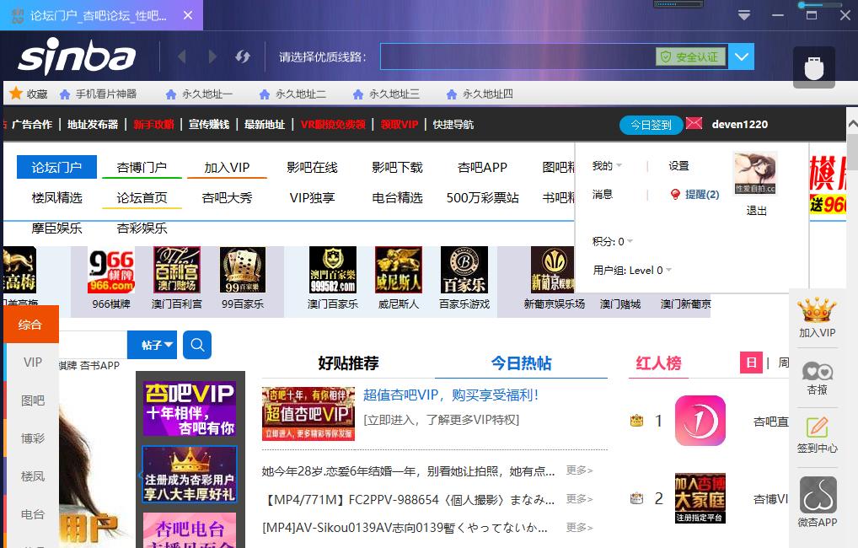
Task: Open the 影吧在线 menu item
Action: (312, 167)
